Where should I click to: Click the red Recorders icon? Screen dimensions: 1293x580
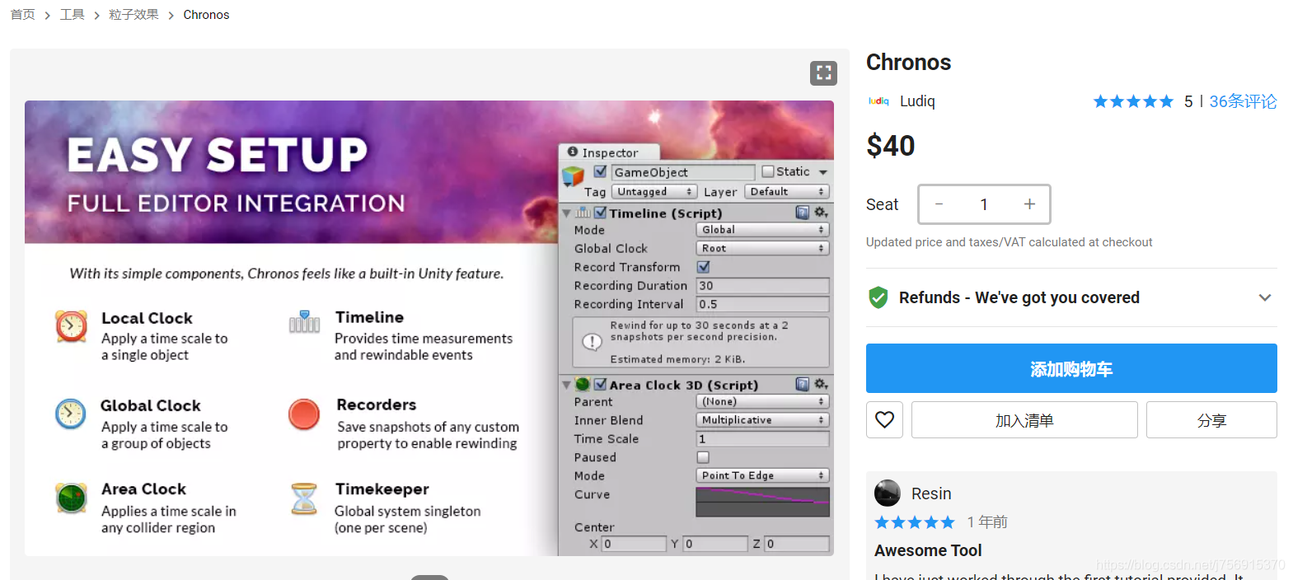tap(304, 414)
